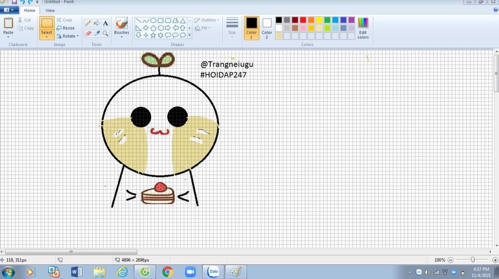
Task: Open the Paste dropdown arrow
Action: pos(8,37)
